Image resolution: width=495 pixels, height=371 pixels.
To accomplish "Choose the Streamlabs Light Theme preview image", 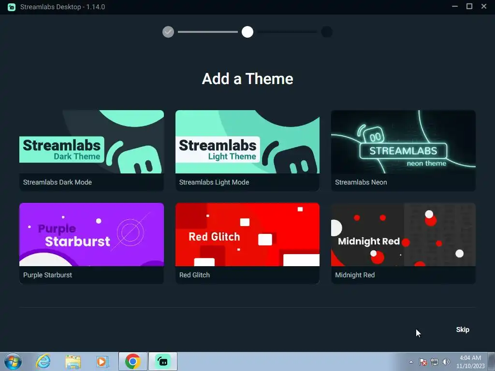I will coord(247,142).
